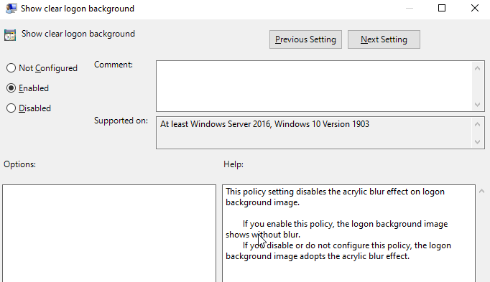490x282 pixels.
Task: Go to Previous Setting
Action: (x=305, y=39)
